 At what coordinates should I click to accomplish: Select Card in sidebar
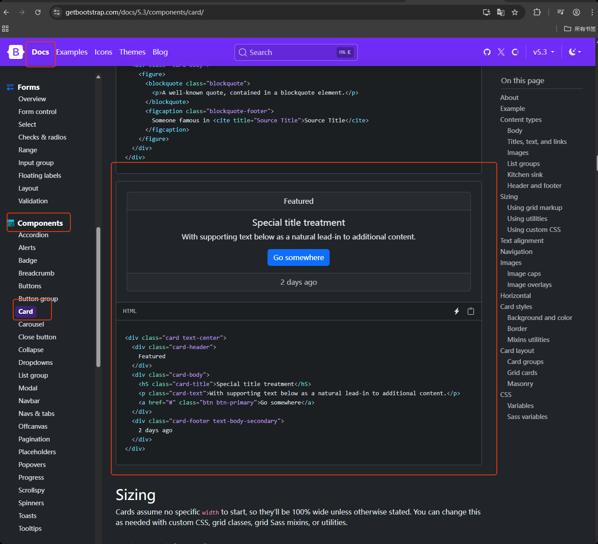pyautogui.click(x=26, y=312)
